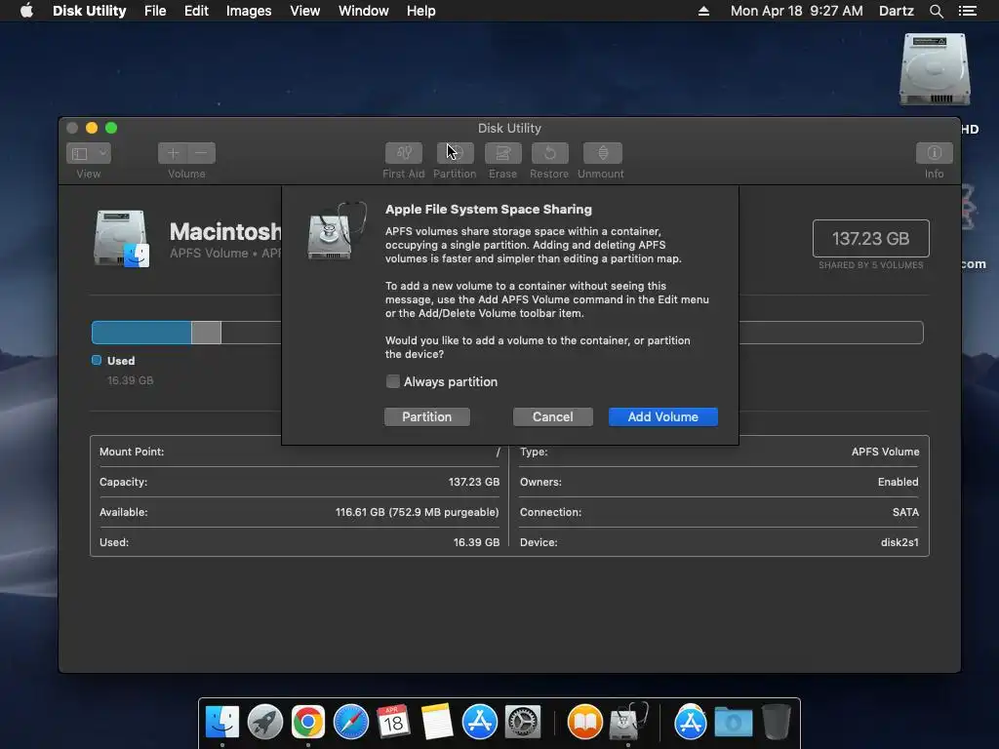The image size is (999, 749).
Task: Open the Disk Utility app menu
Action: coord(89,11)
